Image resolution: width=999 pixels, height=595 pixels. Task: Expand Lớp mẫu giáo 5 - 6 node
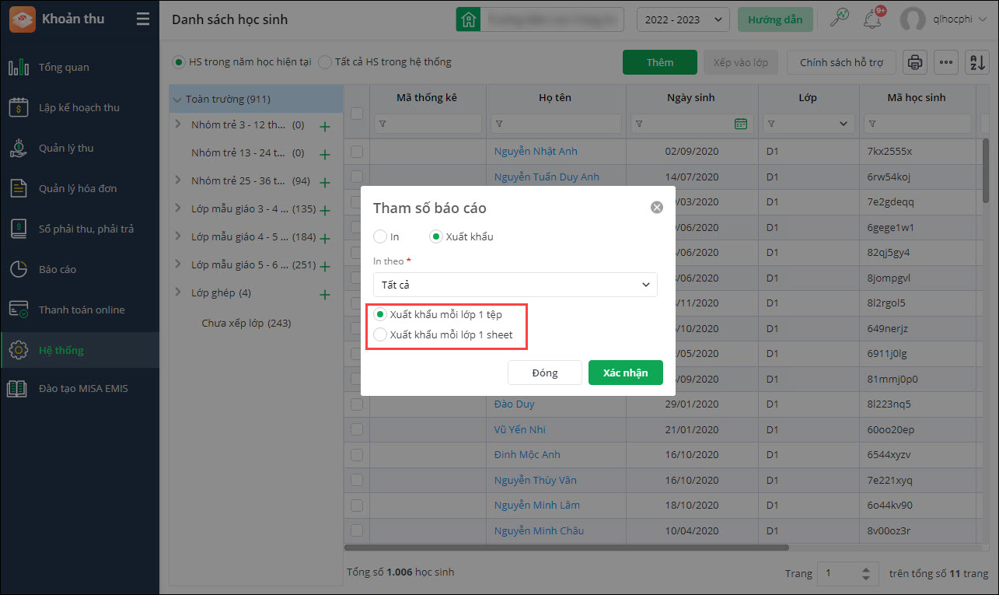178,264
